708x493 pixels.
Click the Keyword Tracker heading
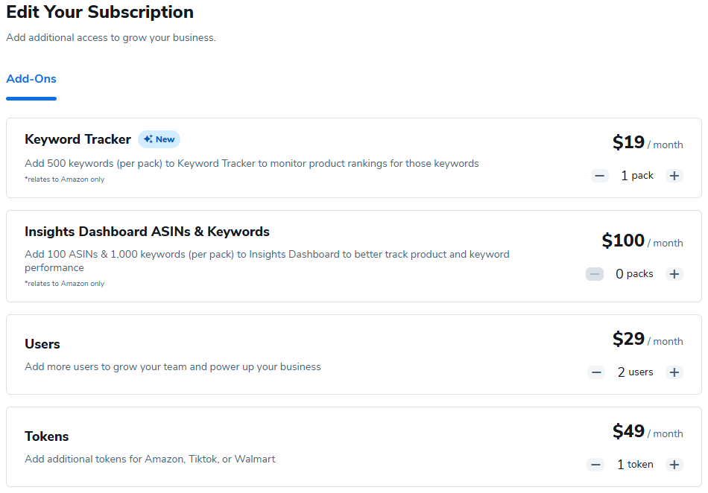tap(78, 139)
